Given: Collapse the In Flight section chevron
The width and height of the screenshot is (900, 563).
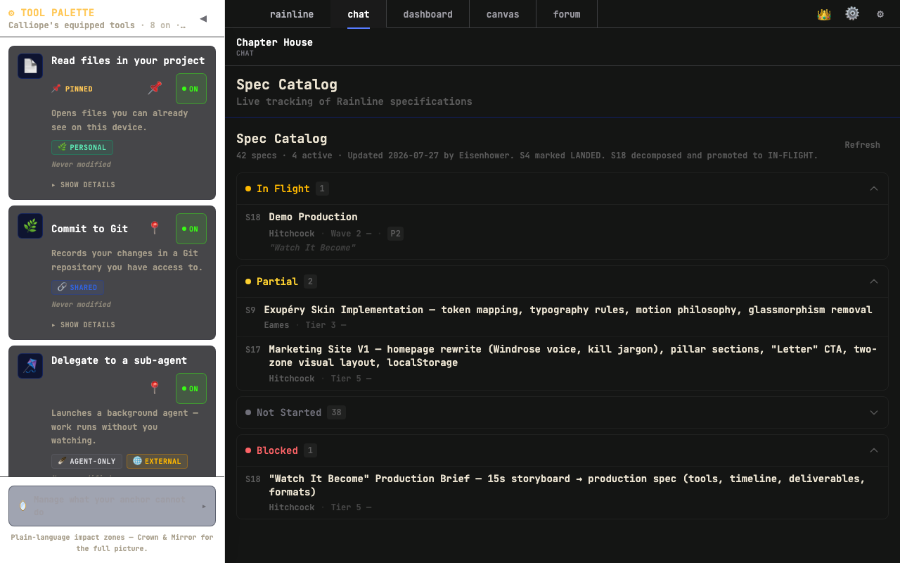Looking at the screenshot, I should coord(874,189).
